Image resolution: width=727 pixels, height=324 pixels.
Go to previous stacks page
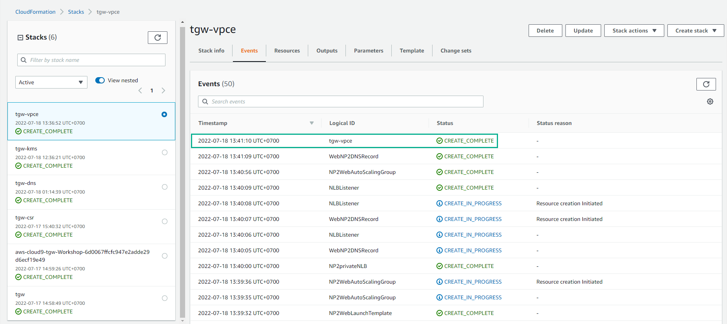[140, 91]
